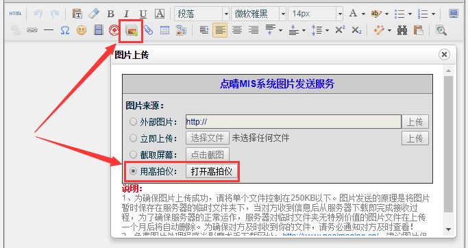Click the 打开高拍仪 button
The width and height of the screenshot is (468, 248).
tap(211, 171)
